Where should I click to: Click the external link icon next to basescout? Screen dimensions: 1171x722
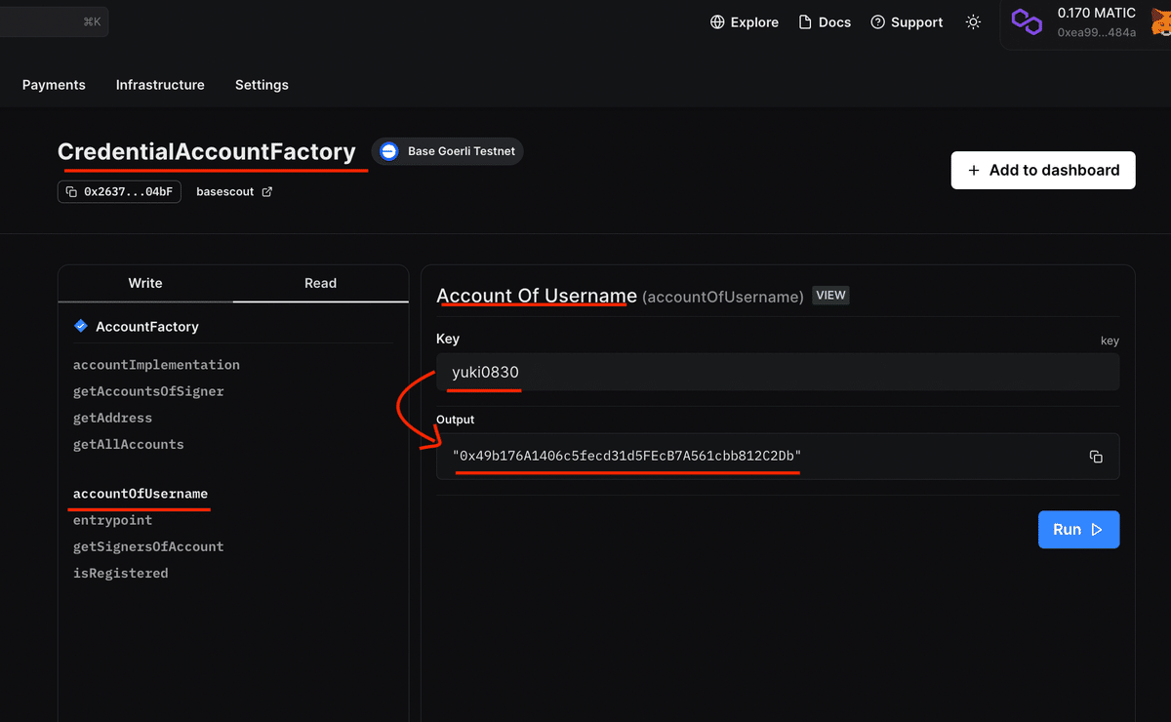[267, 192]
